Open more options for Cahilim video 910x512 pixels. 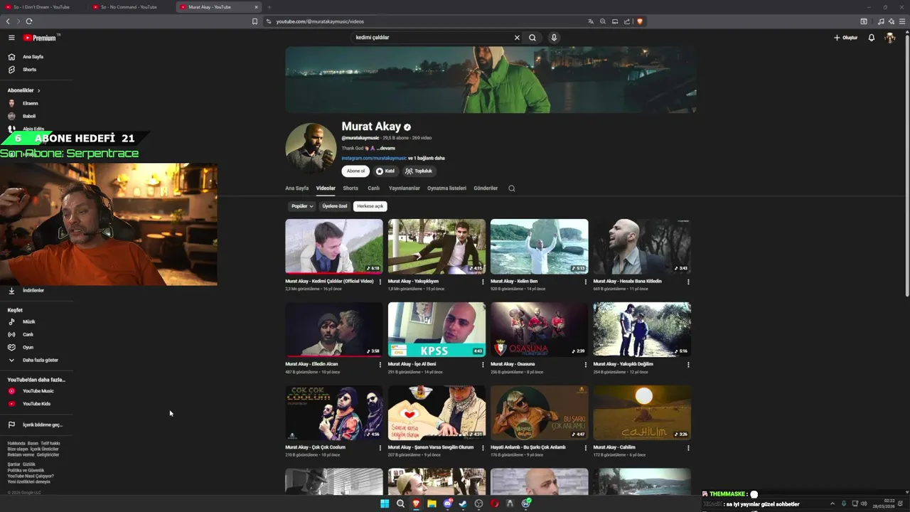(x=688, y=448)
